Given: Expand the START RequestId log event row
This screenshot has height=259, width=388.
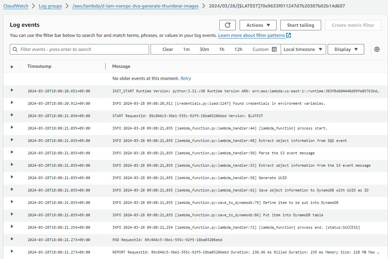Looking at the screenshot, I should point(12,115).
